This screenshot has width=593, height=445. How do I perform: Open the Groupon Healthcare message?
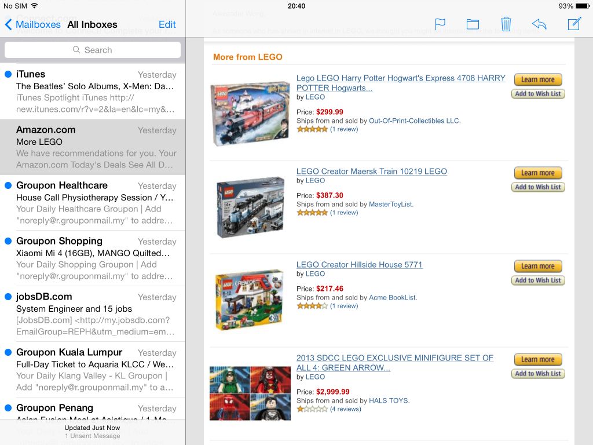pos(93,203)
